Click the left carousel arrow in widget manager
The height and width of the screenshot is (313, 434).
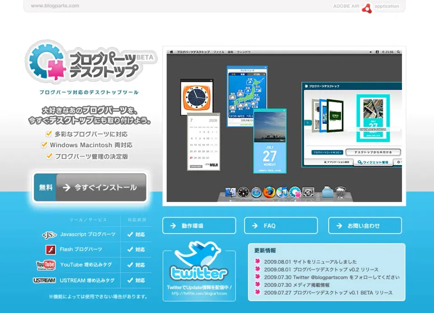(308, 123)
